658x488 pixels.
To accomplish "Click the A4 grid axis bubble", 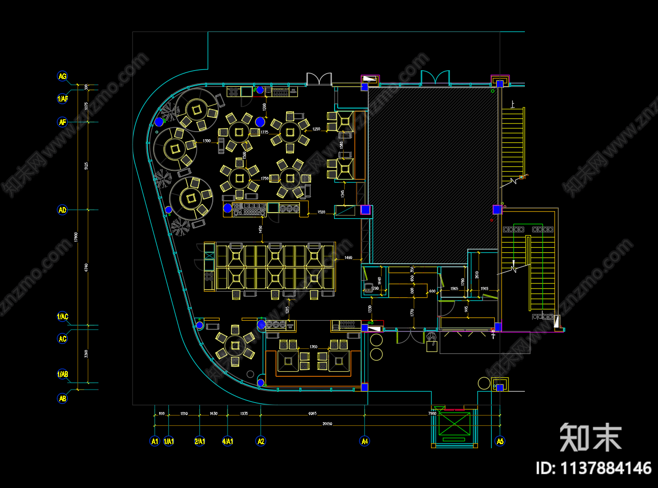I will [x=365, y=441].
